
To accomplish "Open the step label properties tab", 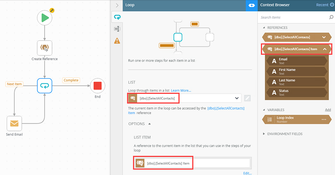I will pos(117,29).
